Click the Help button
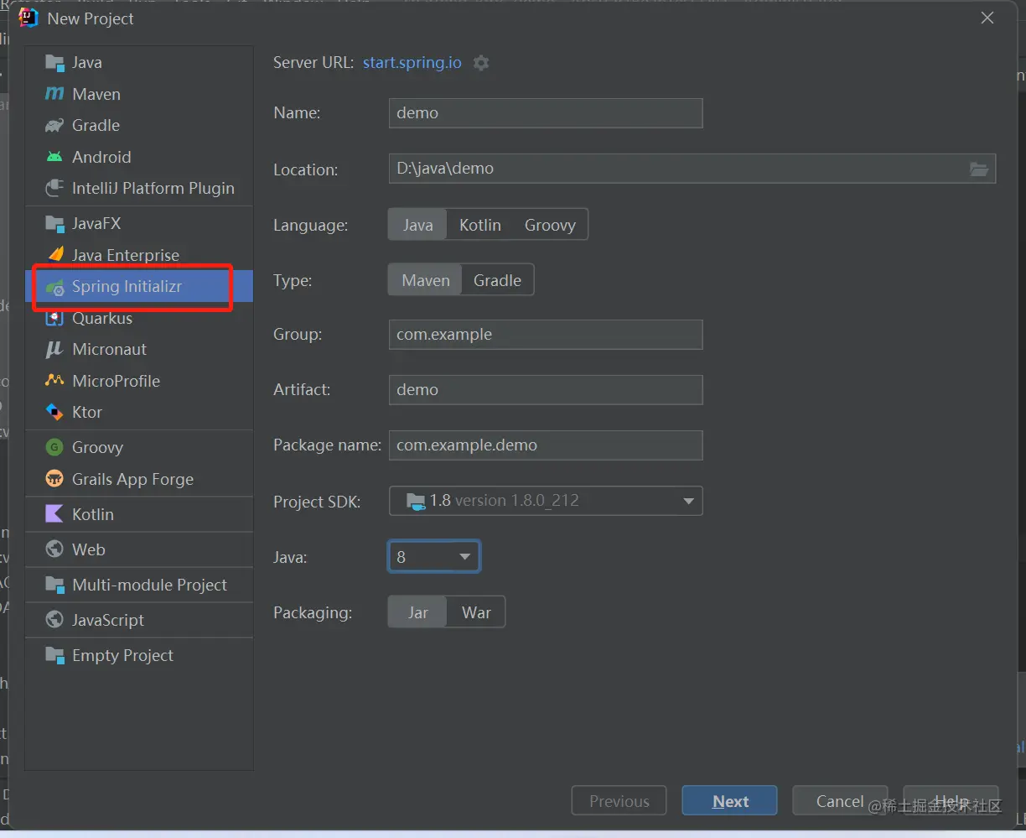The image size is (1026, 838). pyautogui.click(x=951, y=801)
